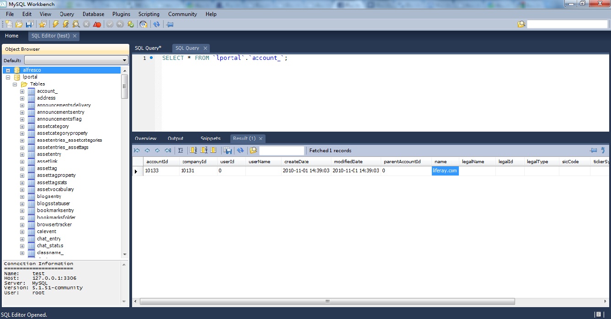Open an SQL script file
This screenshot has height=319, width=611.
19,24
